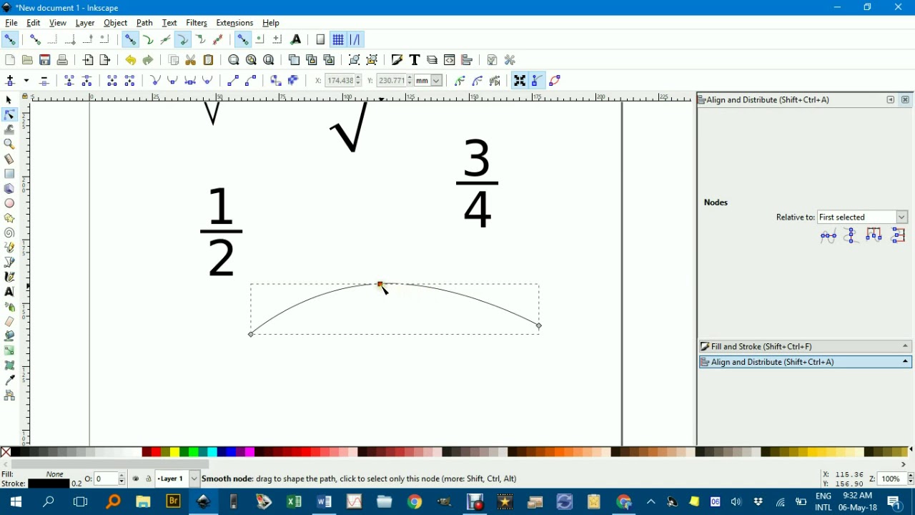
Task: Select the Rectangle tool
Action: [x=9, y=174]
